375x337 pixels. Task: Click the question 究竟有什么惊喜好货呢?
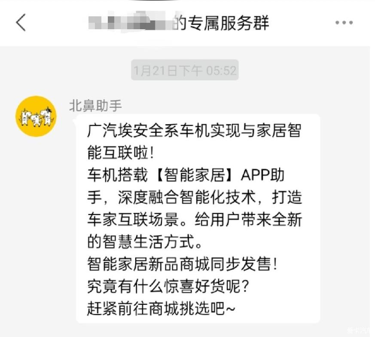(168, 286)
